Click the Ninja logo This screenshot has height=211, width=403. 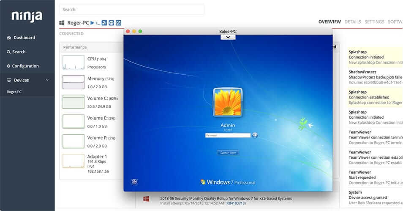click(27, 16)
